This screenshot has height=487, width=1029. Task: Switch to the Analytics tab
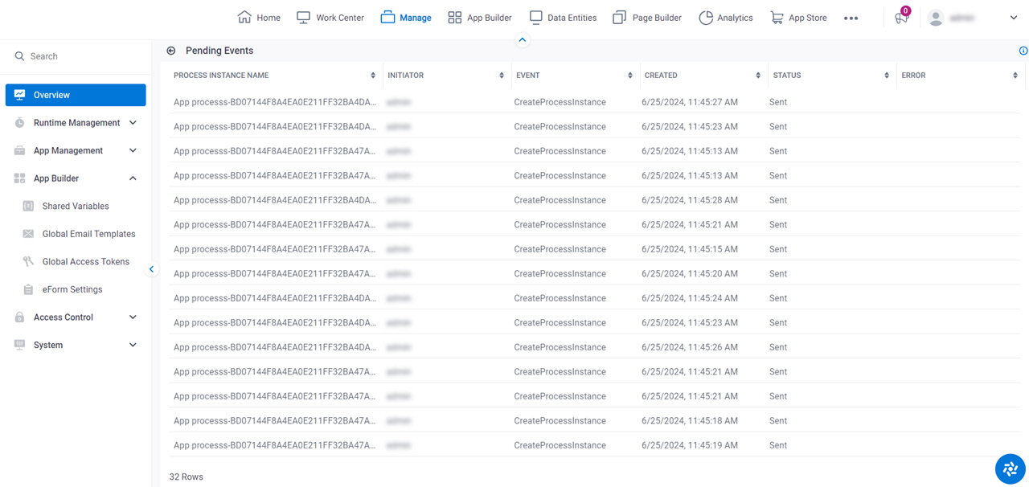point(726,18)
